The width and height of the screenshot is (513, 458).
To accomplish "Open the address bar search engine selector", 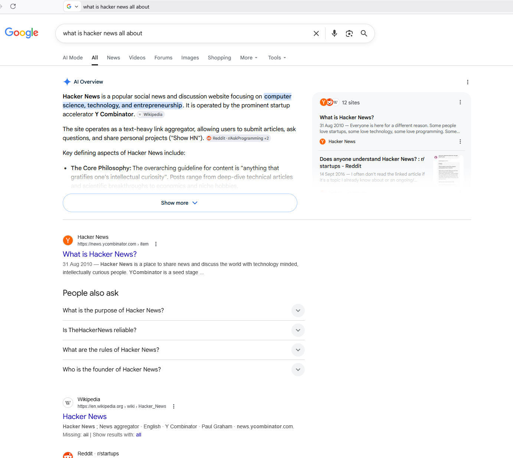I will [x=72, y=6].
